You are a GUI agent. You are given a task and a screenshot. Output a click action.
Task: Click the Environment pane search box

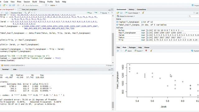(193, 16)
